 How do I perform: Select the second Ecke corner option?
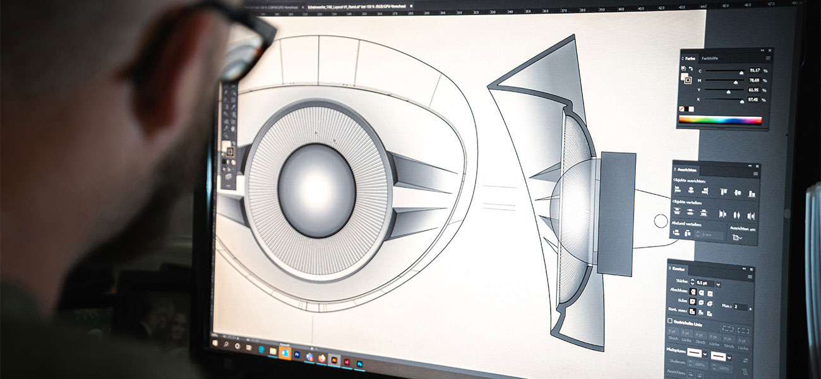pos(701,302)
